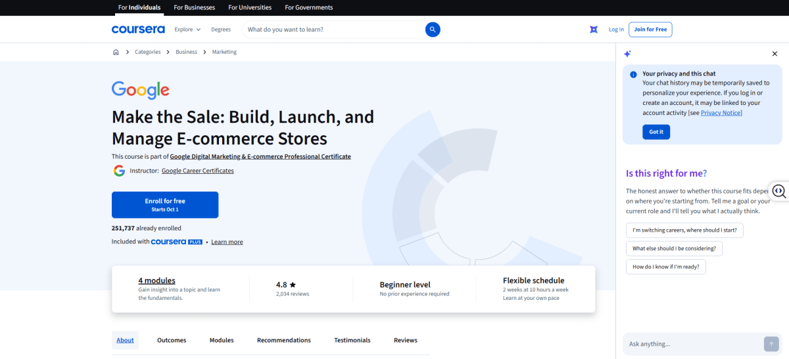Click Learn more about Coursera Plus
The image size is (789, 359).
(x=227, y=242)
